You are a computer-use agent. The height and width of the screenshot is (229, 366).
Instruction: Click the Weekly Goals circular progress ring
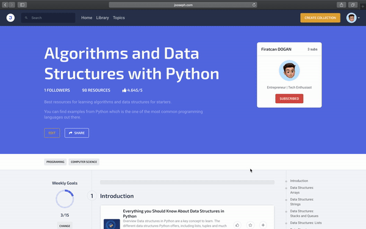click(x=65, y=199)
